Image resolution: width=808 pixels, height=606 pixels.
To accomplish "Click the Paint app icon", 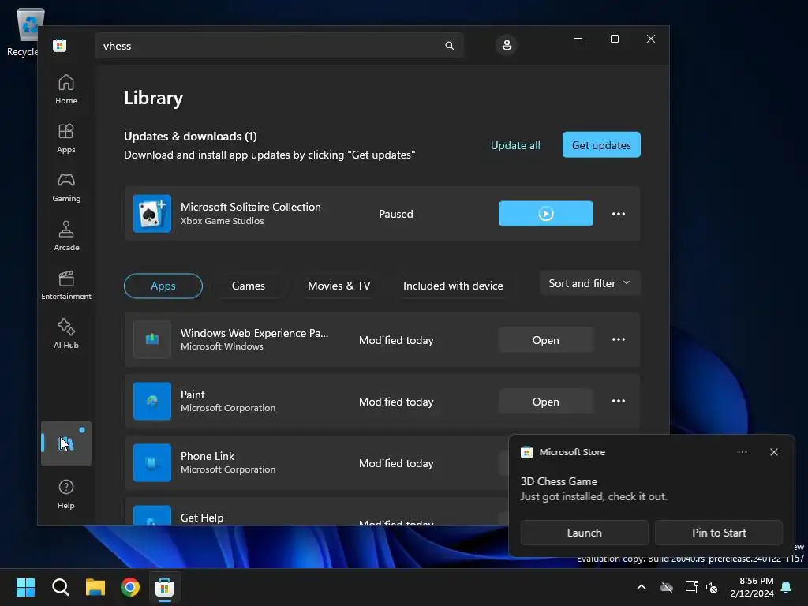I will [152, 401].
